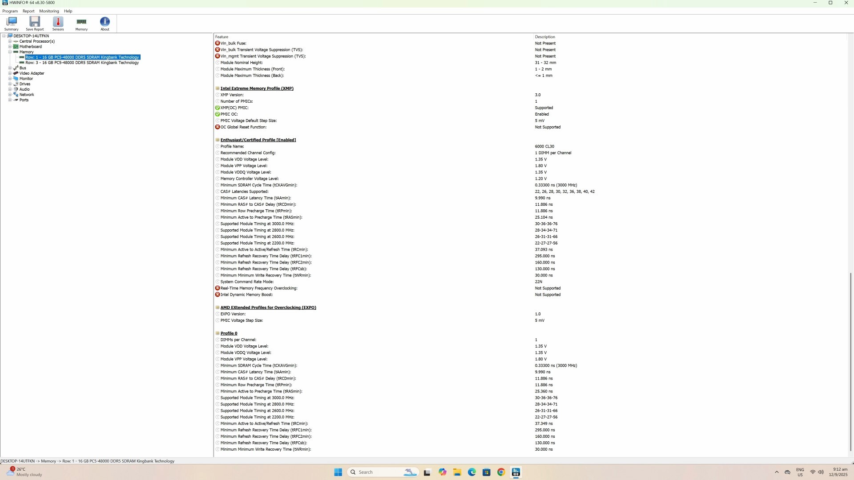Screen dimensions: 854x480
Task: Expand the Motherboard tree node
Action: (x=10, y=47)
